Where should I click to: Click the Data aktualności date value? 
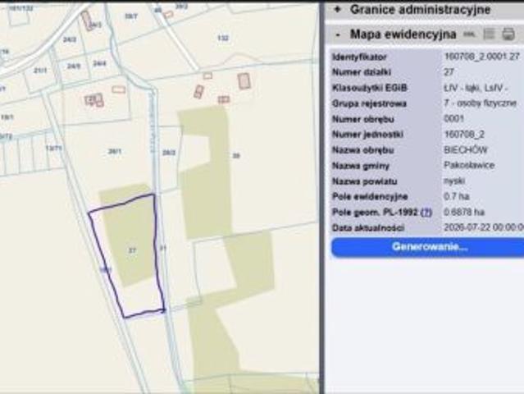tap(484, 227)
